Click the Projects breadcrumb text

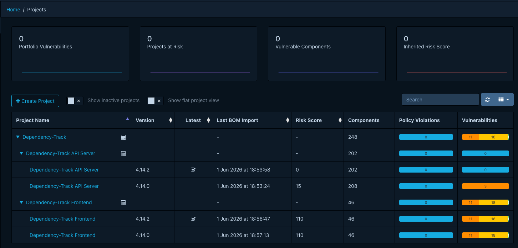tap(37, 10)
